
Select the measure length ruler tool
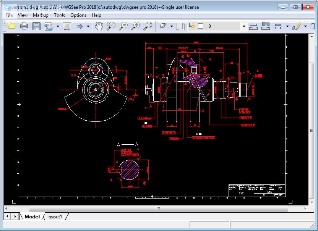click(253, 26)
